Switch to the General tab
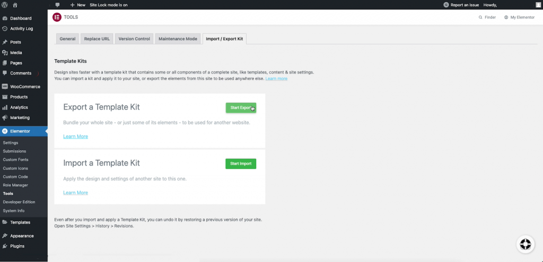Image resolution: width=543 pixels, height=262 pixels. [67, 39]
